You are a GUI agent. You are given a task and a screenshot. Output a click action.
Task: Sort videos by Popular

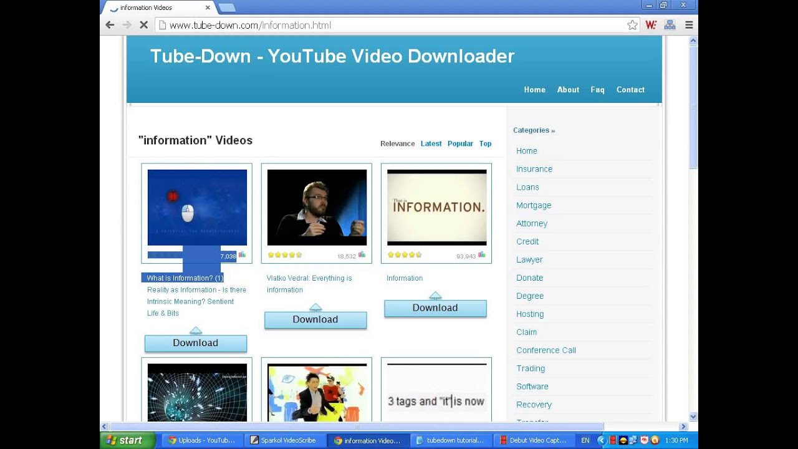pos(460,143)
